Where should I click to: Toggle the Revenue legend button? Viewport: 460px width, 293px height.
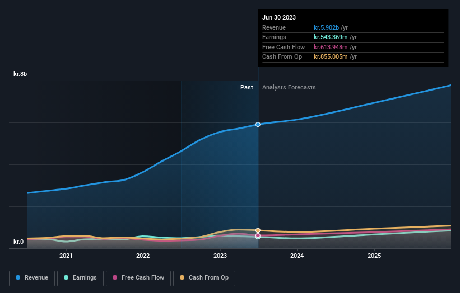point(32,278)
